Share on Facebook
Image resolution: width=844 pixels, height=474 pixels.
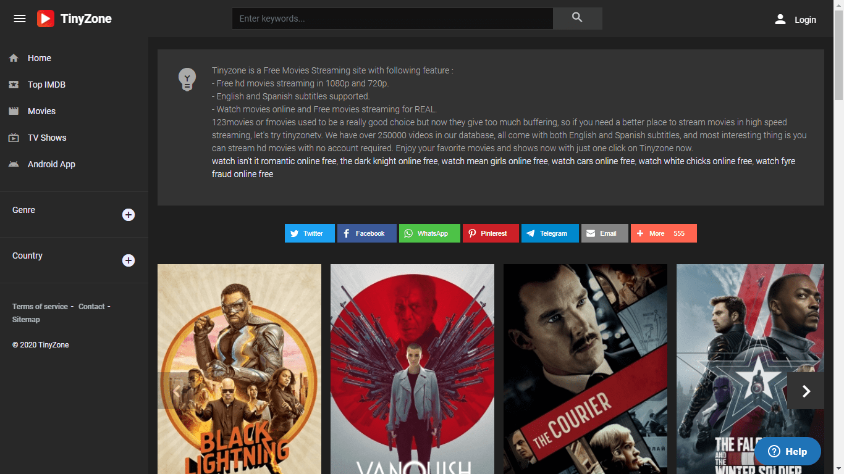[367, 233]
